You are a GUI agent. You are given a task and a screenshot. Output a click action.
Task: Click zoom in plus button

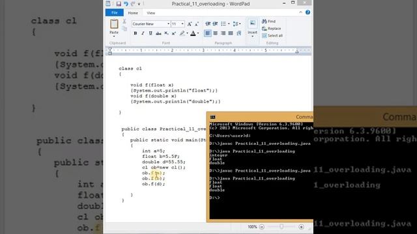tap(301, 227)
